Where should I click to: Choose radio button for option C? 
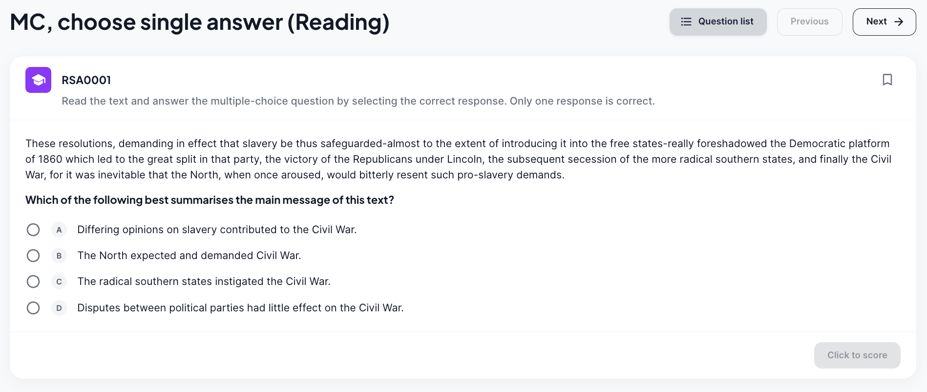tap(33, 282)
